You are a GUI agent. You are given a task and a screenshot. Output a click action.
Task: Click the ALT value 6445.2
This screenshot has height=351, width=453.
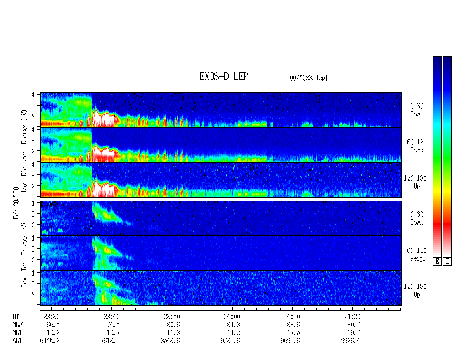(x=50, y=341)
